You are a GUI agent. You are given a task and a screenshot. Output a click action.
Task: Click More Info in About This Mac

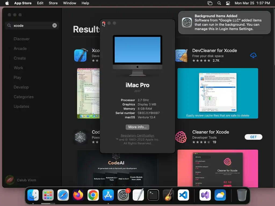coord(137,127)
